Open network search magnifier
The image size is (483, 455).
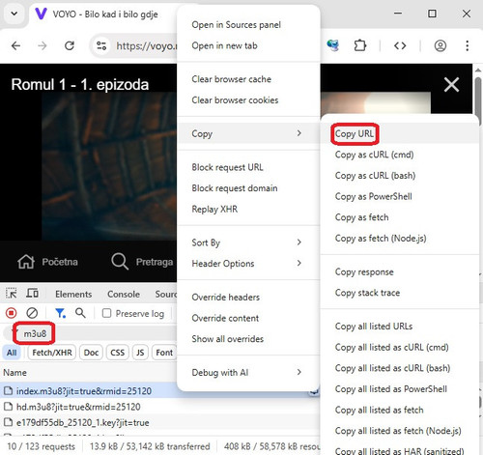coord(80,313)
